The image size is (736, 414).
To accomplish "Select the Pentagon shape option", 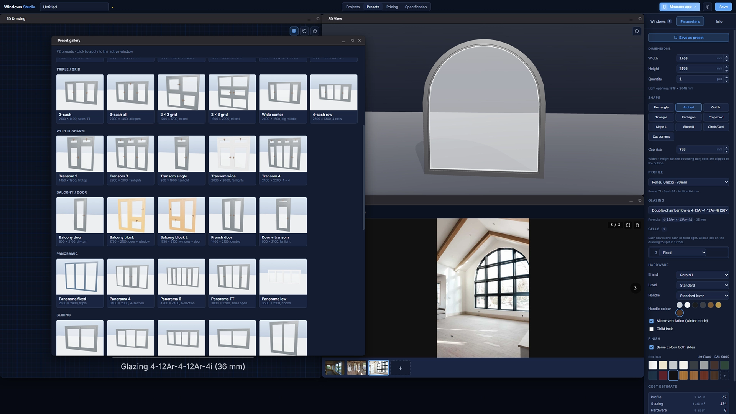I will click(688, 117).
